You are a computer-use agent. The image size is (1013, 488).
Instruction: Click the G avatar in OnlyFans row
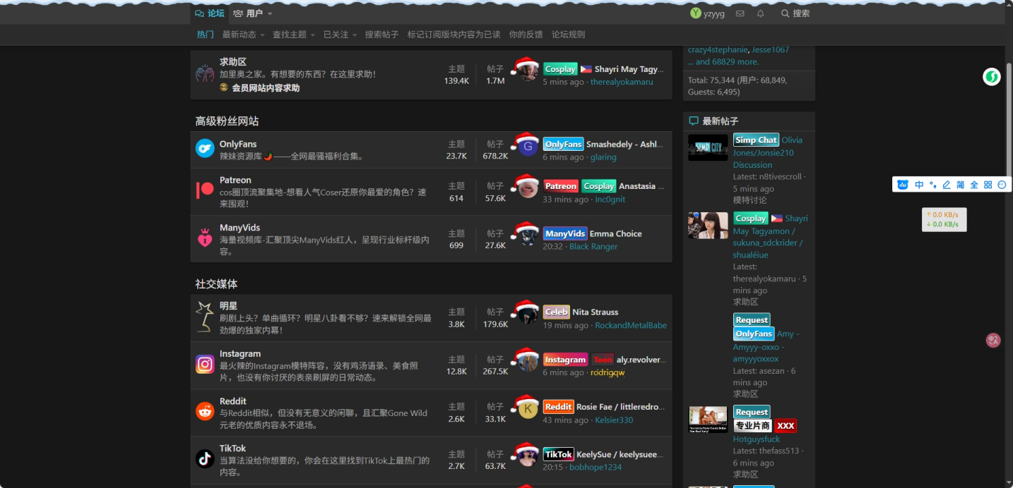click(x=528, y=147)
